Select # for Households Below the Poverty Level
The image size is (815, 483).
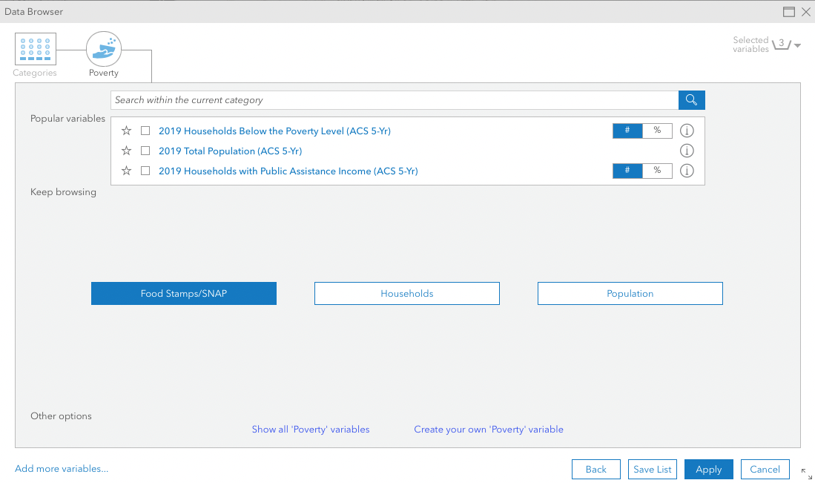pos(627,131)
